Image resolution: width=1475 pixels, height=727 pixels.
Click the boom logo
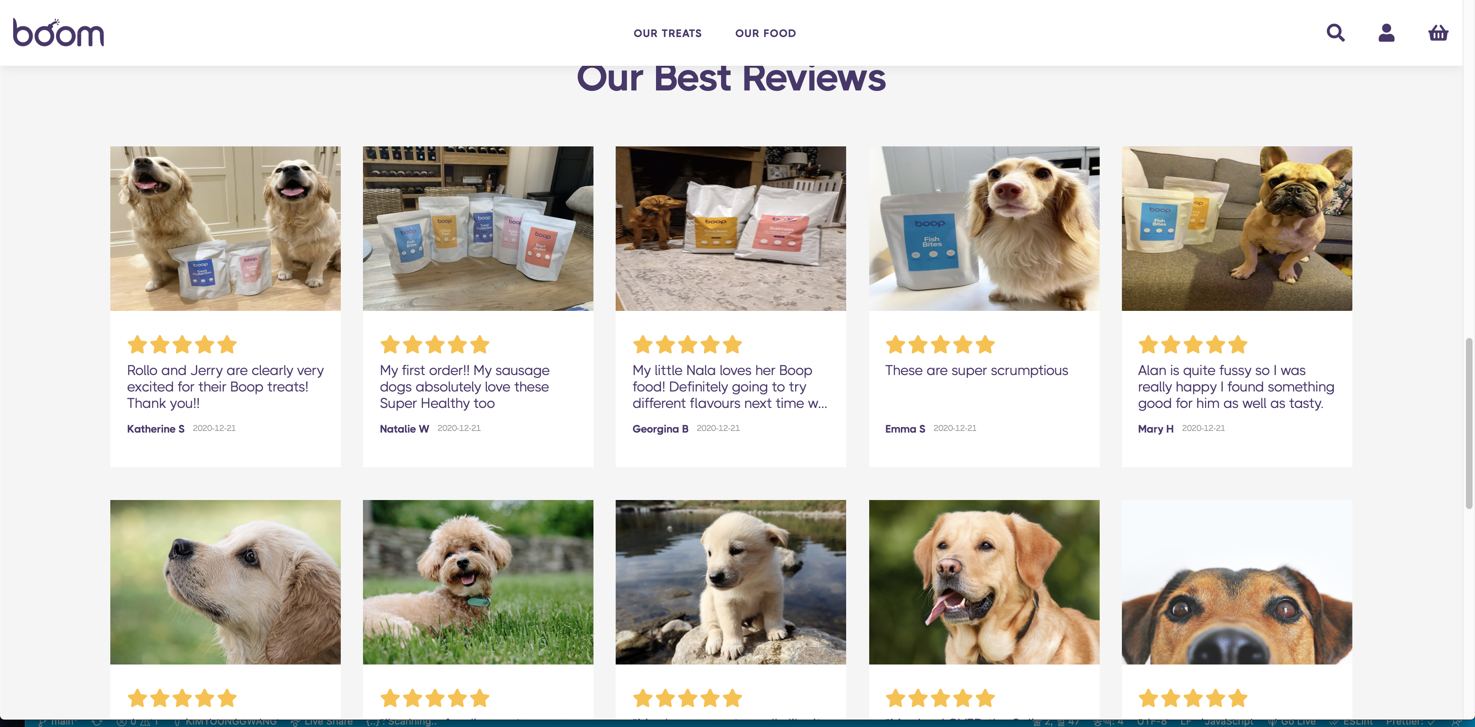(58, 32)
